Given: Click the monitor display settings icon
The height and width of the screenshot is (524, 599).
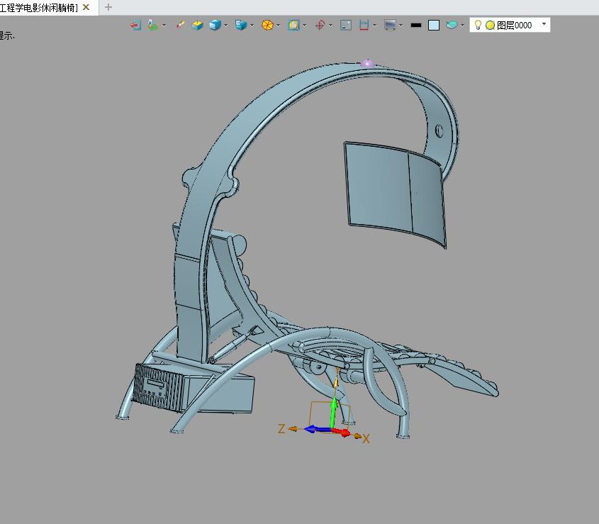Looking at the screenshot, I should point(389,25).
